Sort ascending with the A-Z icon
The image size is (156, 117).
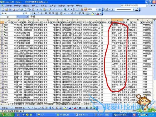pos(74,10)
